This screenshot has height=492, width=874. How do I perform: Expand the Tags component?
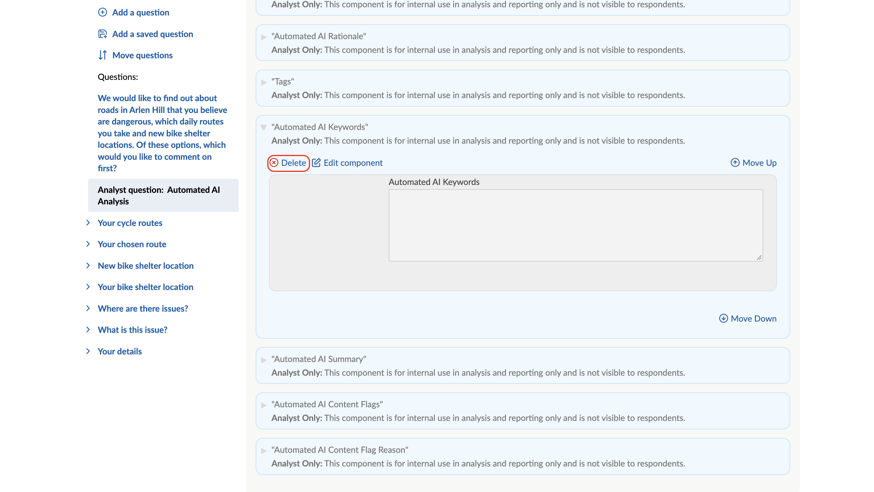click(264, 82)
